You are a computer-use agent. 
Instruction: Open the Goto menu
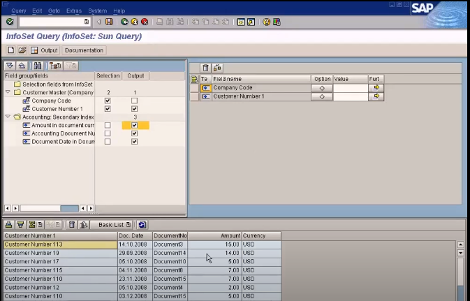(x=54, y=10)
